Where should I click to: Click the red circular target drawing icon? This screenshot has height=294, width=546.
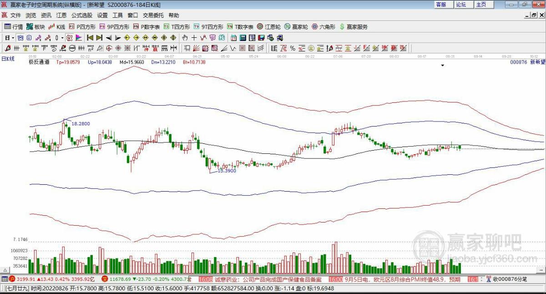109,48
